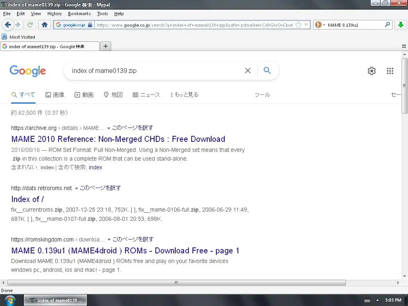Open a new tab with plus button
The height and width of the screenshot is (306, 408).
tap(105, 46)
